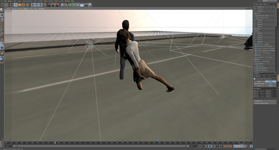
Task: Expand the Freeze Transformation section
Action: [265, 103]
